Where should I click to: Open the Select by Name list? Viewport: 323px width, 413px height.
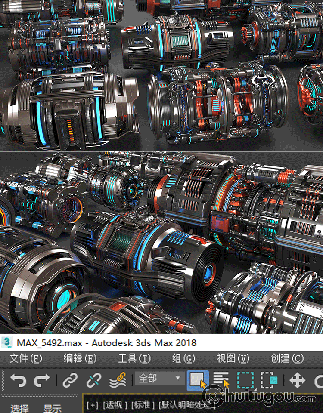[221, 380]
